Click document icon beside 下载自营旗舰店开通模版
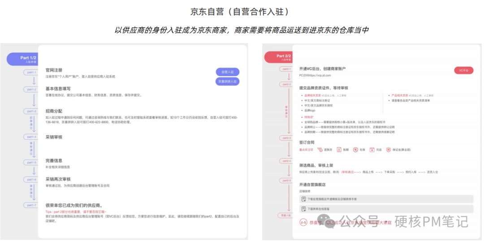Screen dimensions: 484x241 point(304,199)
